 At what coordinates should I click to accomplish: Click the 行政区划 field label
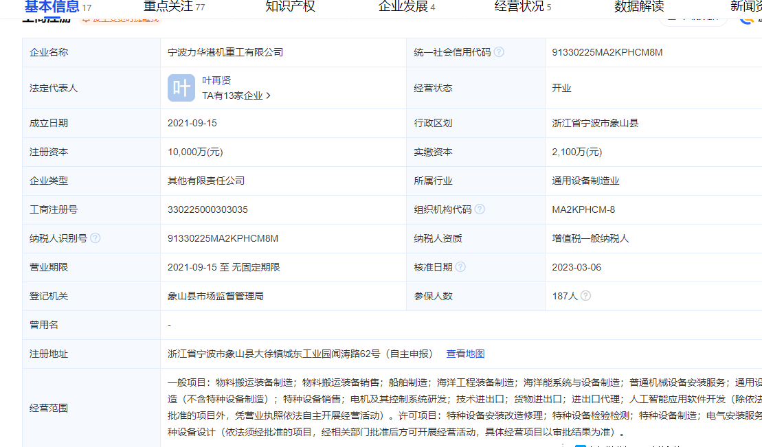click(433, 123)
